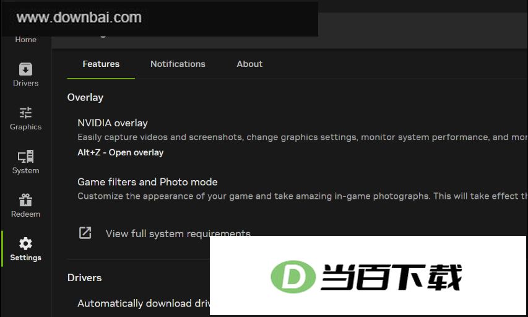Image resolution: width=528 pixels, height=317 pixels.
Task: Open the Drivers download icon in sidebar
Action: pos(25,69)
